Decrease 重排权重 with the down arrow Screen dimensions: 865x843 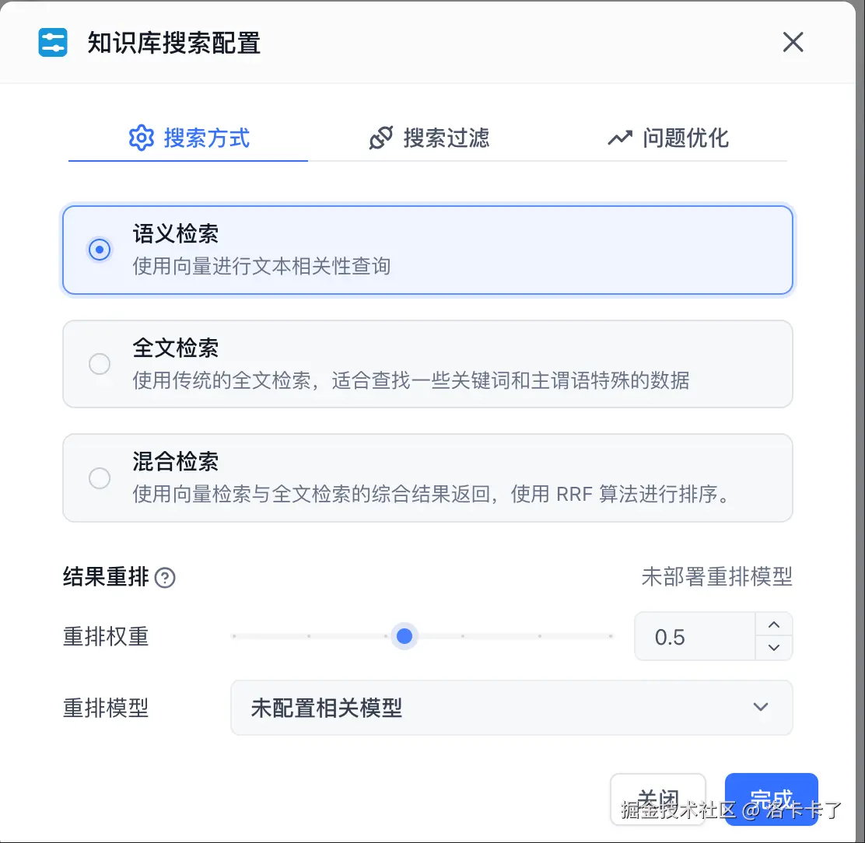pos(773,647)
